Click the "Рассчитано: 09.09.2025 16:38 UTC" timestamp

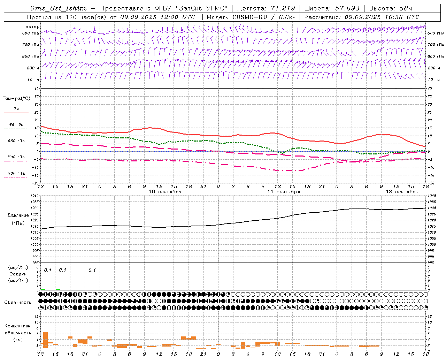[362, 17]
